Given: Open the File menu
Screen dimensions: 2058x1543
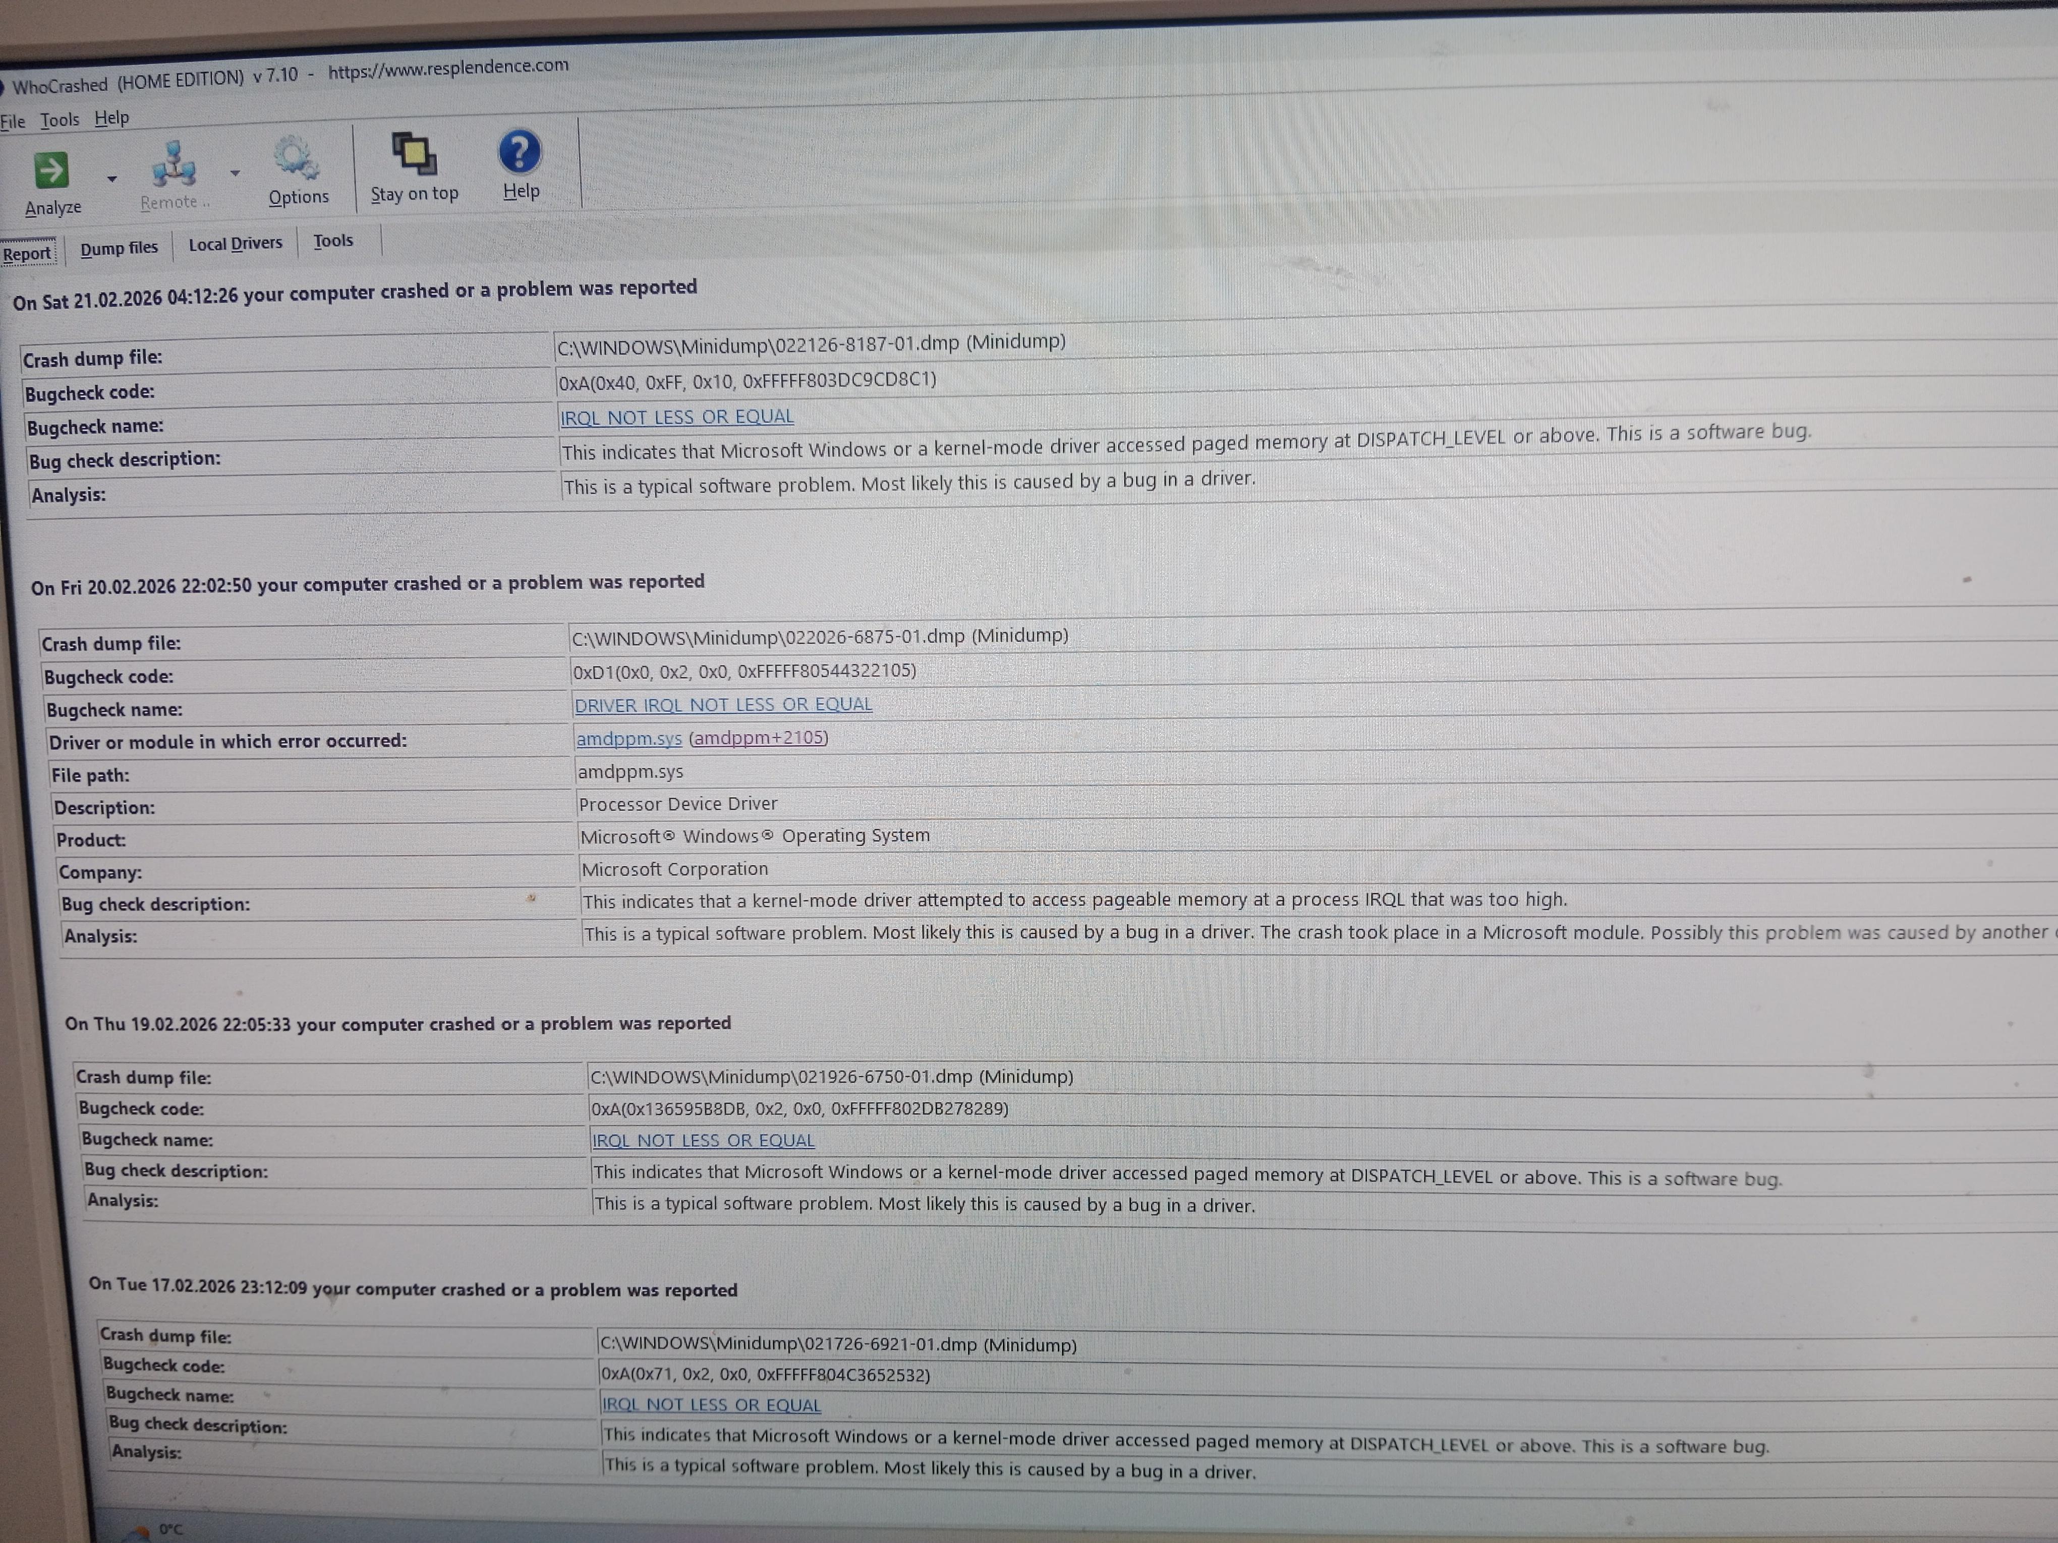Looking at the screenshot, I should point(13,122).
